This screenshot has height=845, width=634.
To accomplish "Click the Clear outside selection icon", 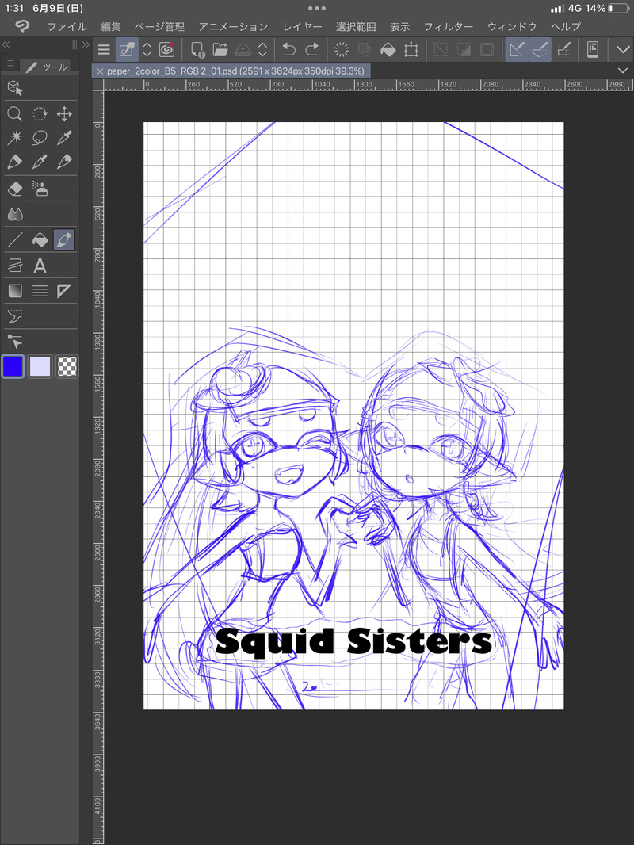I will (365, 50).
